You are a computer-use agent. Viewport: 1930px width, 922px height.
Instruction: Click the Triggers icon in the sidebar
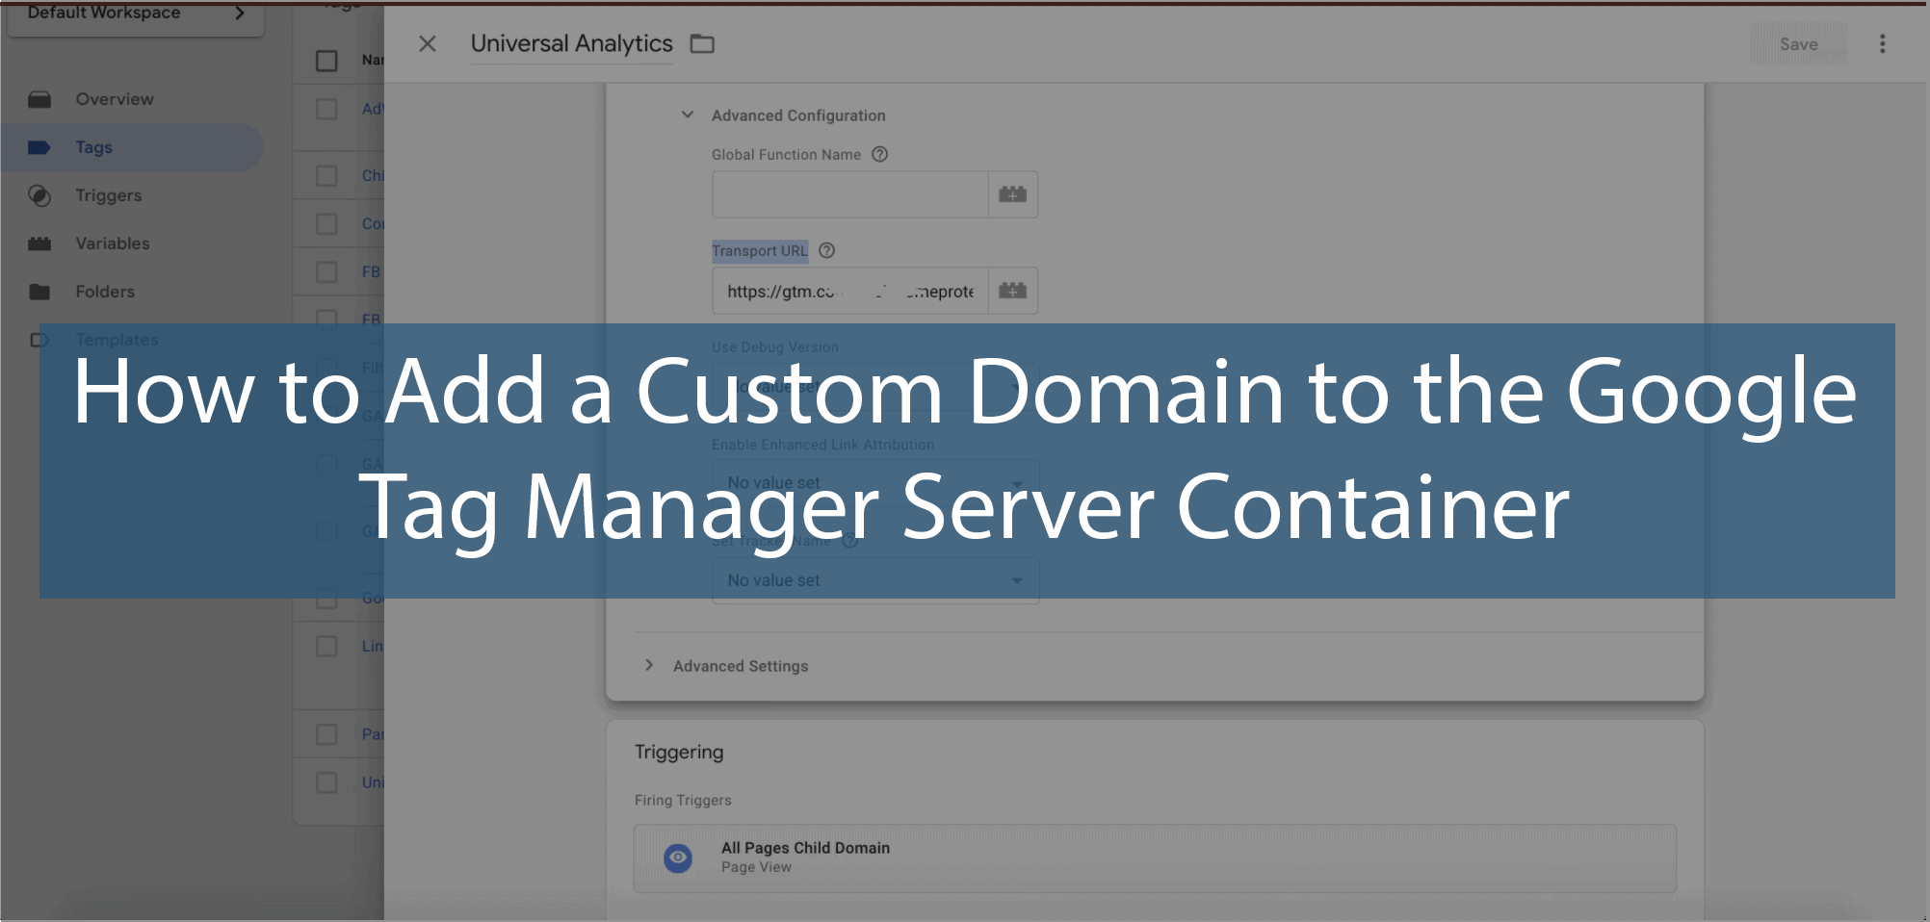click(x=39, y=195)
